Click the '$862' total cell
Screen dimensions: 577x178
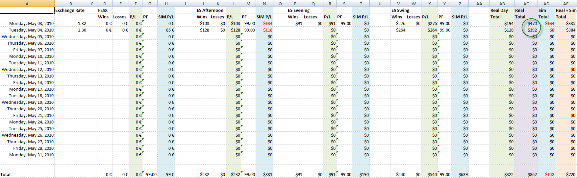[x=526, y=174]
